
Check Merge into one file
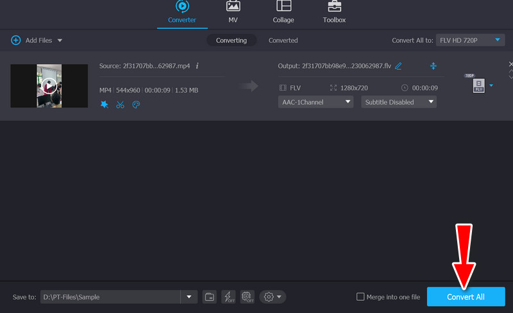(x=360, y=297)
